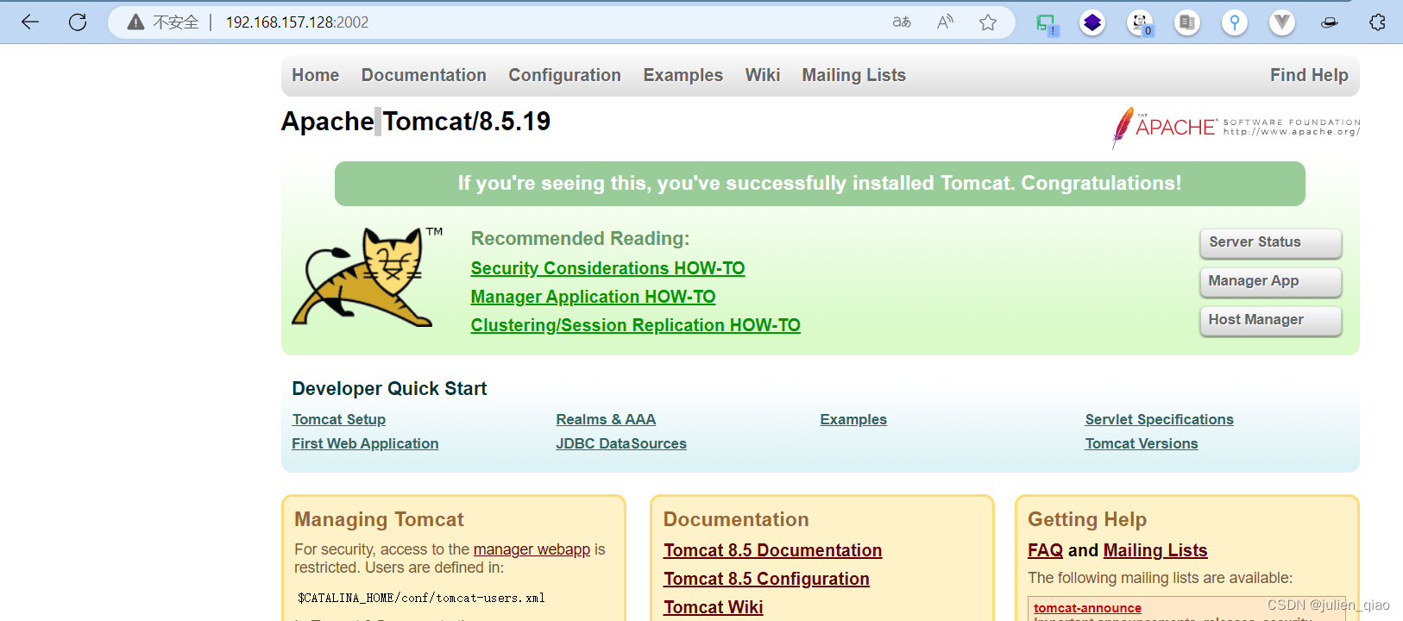Open the Tomcat Setup link
1403x621 pixels.
point(338,419)
